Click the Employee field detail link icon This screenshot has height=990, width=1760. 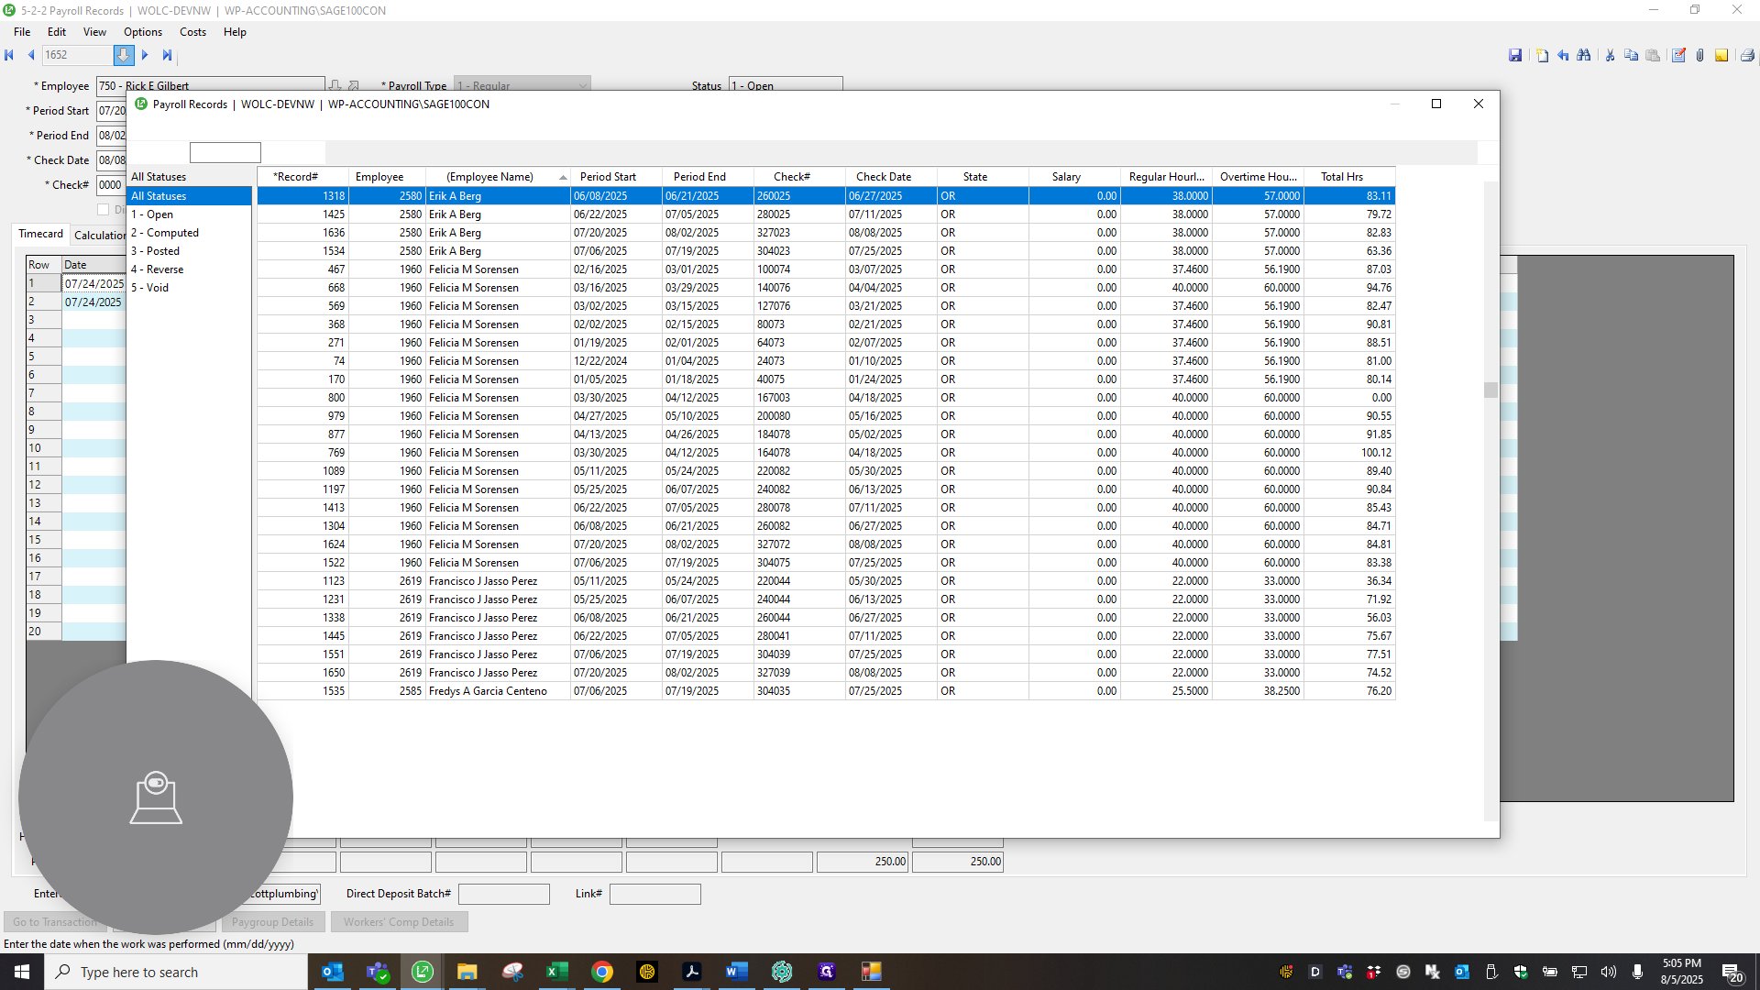tap(354, 85)
